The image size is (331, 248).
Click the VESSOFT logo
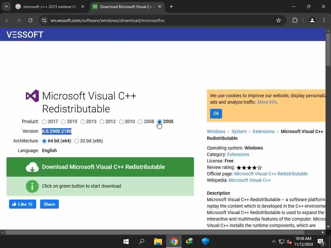pyautogui.click(x=25, y=35)
